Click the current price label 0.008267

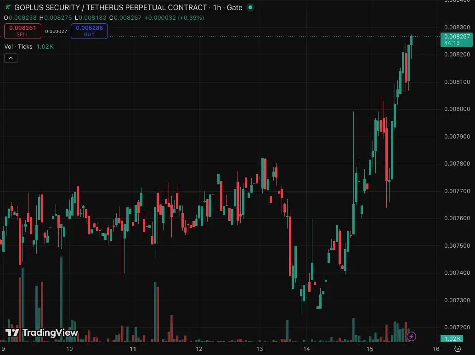point(457,39)
